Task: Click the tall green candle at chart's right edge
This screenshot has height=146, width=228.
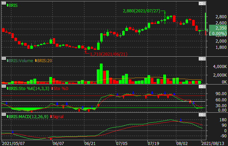Action: coord(206,22)
